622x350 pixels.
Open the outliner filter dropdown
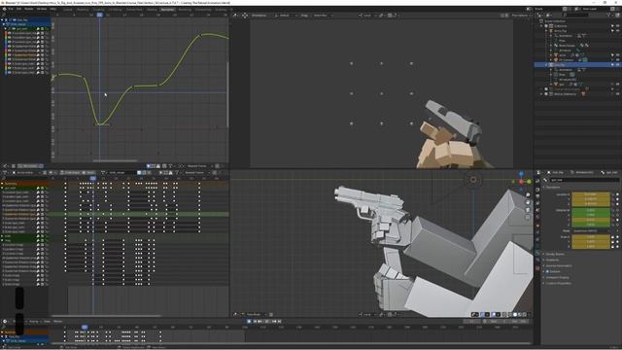(611, 16)
